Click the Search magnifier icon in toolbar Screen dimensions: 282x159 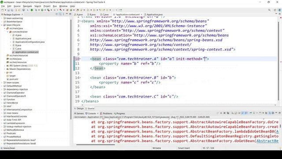point(269,10)
